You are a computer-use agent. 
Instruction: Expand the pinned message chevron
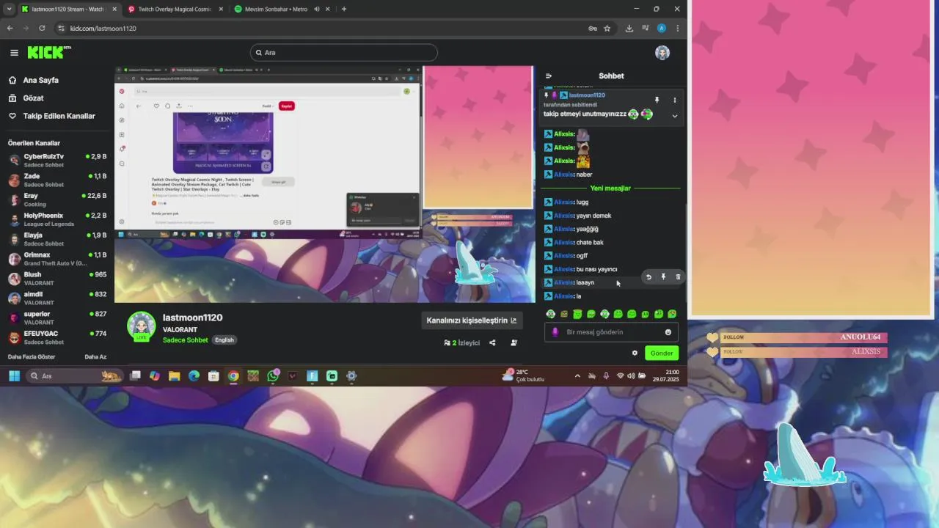click(675, 116)
